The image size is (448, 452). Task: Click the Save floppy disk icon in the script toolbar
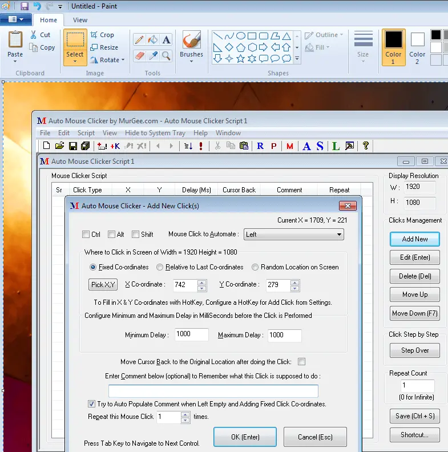tap(73, 146)
